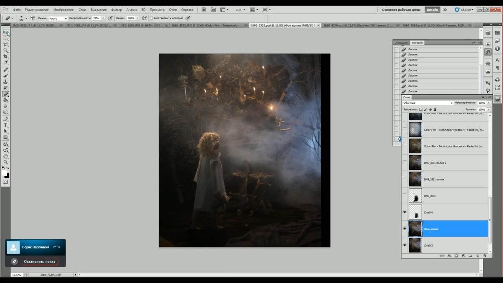This screenshot has height=283, width=503.
Task: Select the Eyedropper tool
Action: (6, 63)
